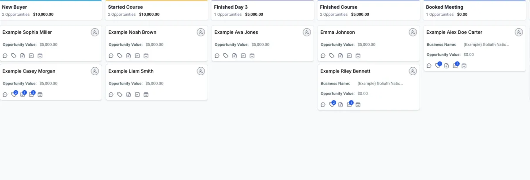Click tags icon on Noah Brown card
The width and height of the screenshot is (530, 180).
(x=120, y=56)
